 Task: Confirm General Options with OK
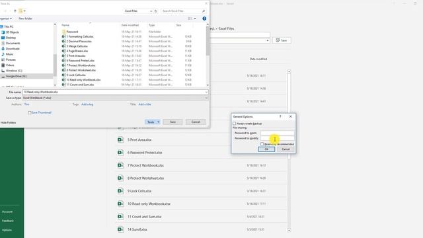point(266,149)
